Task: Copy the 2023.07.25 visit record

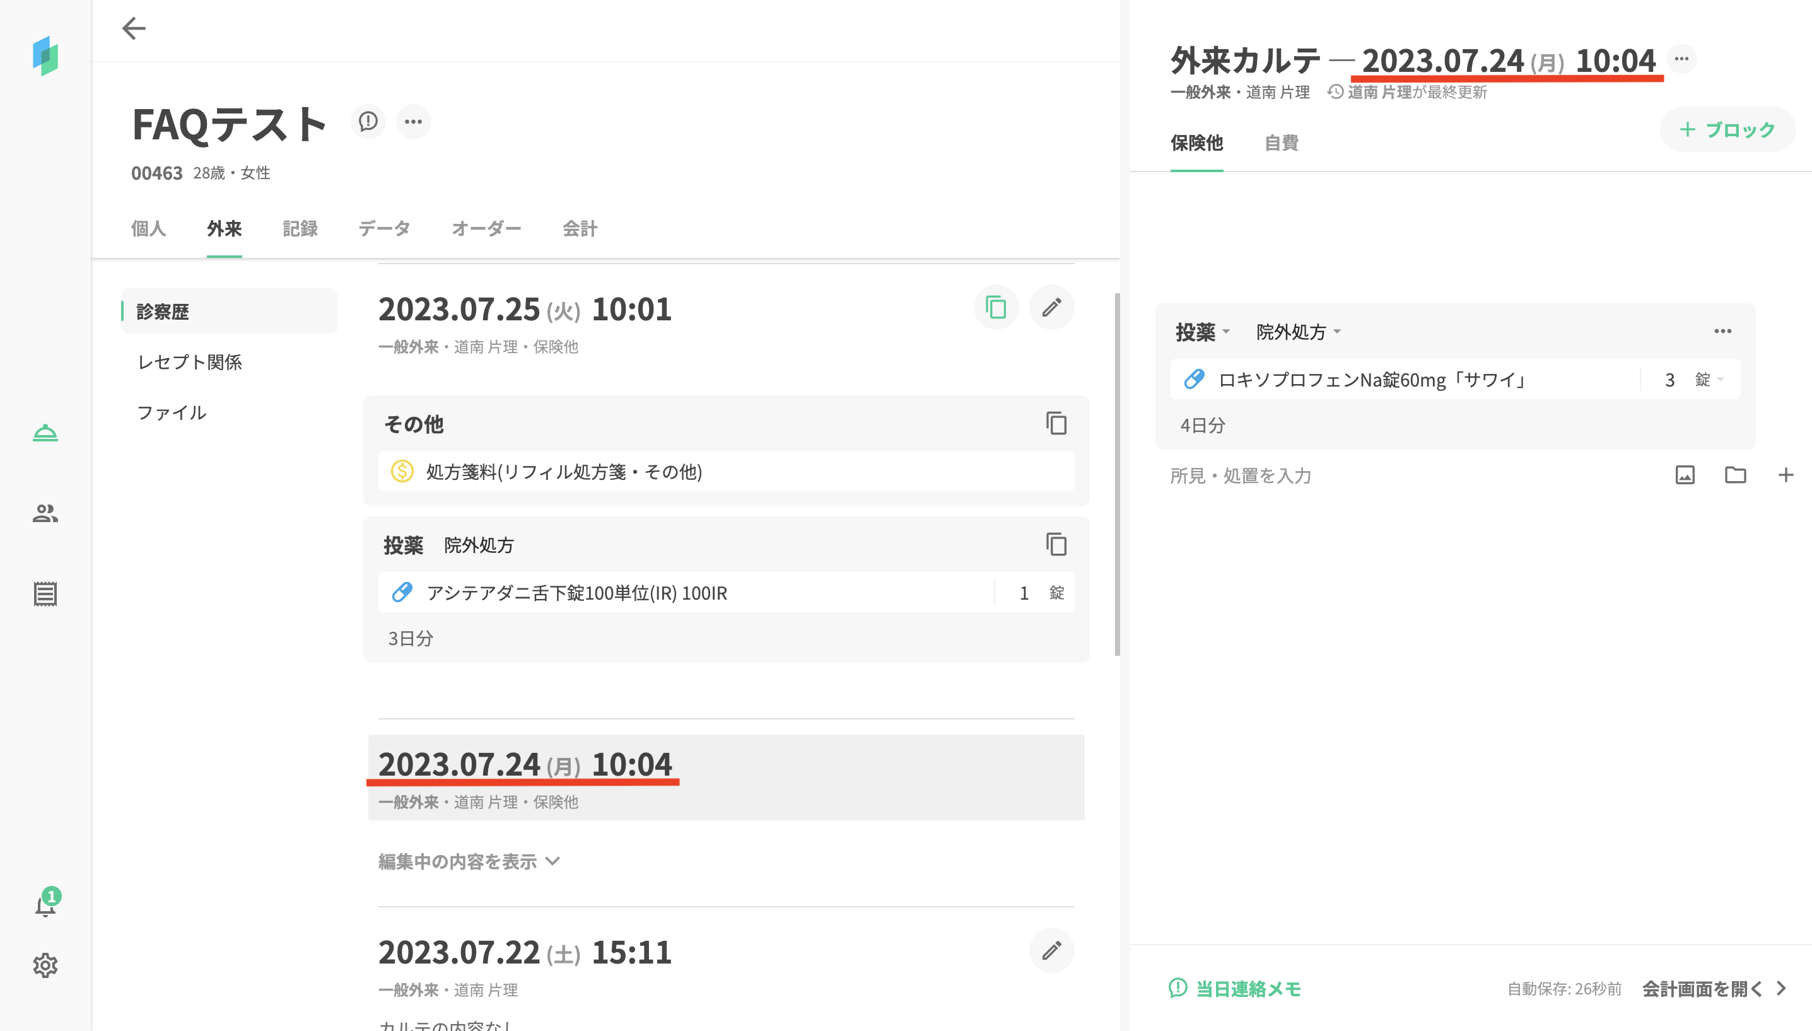Action: 996,307
